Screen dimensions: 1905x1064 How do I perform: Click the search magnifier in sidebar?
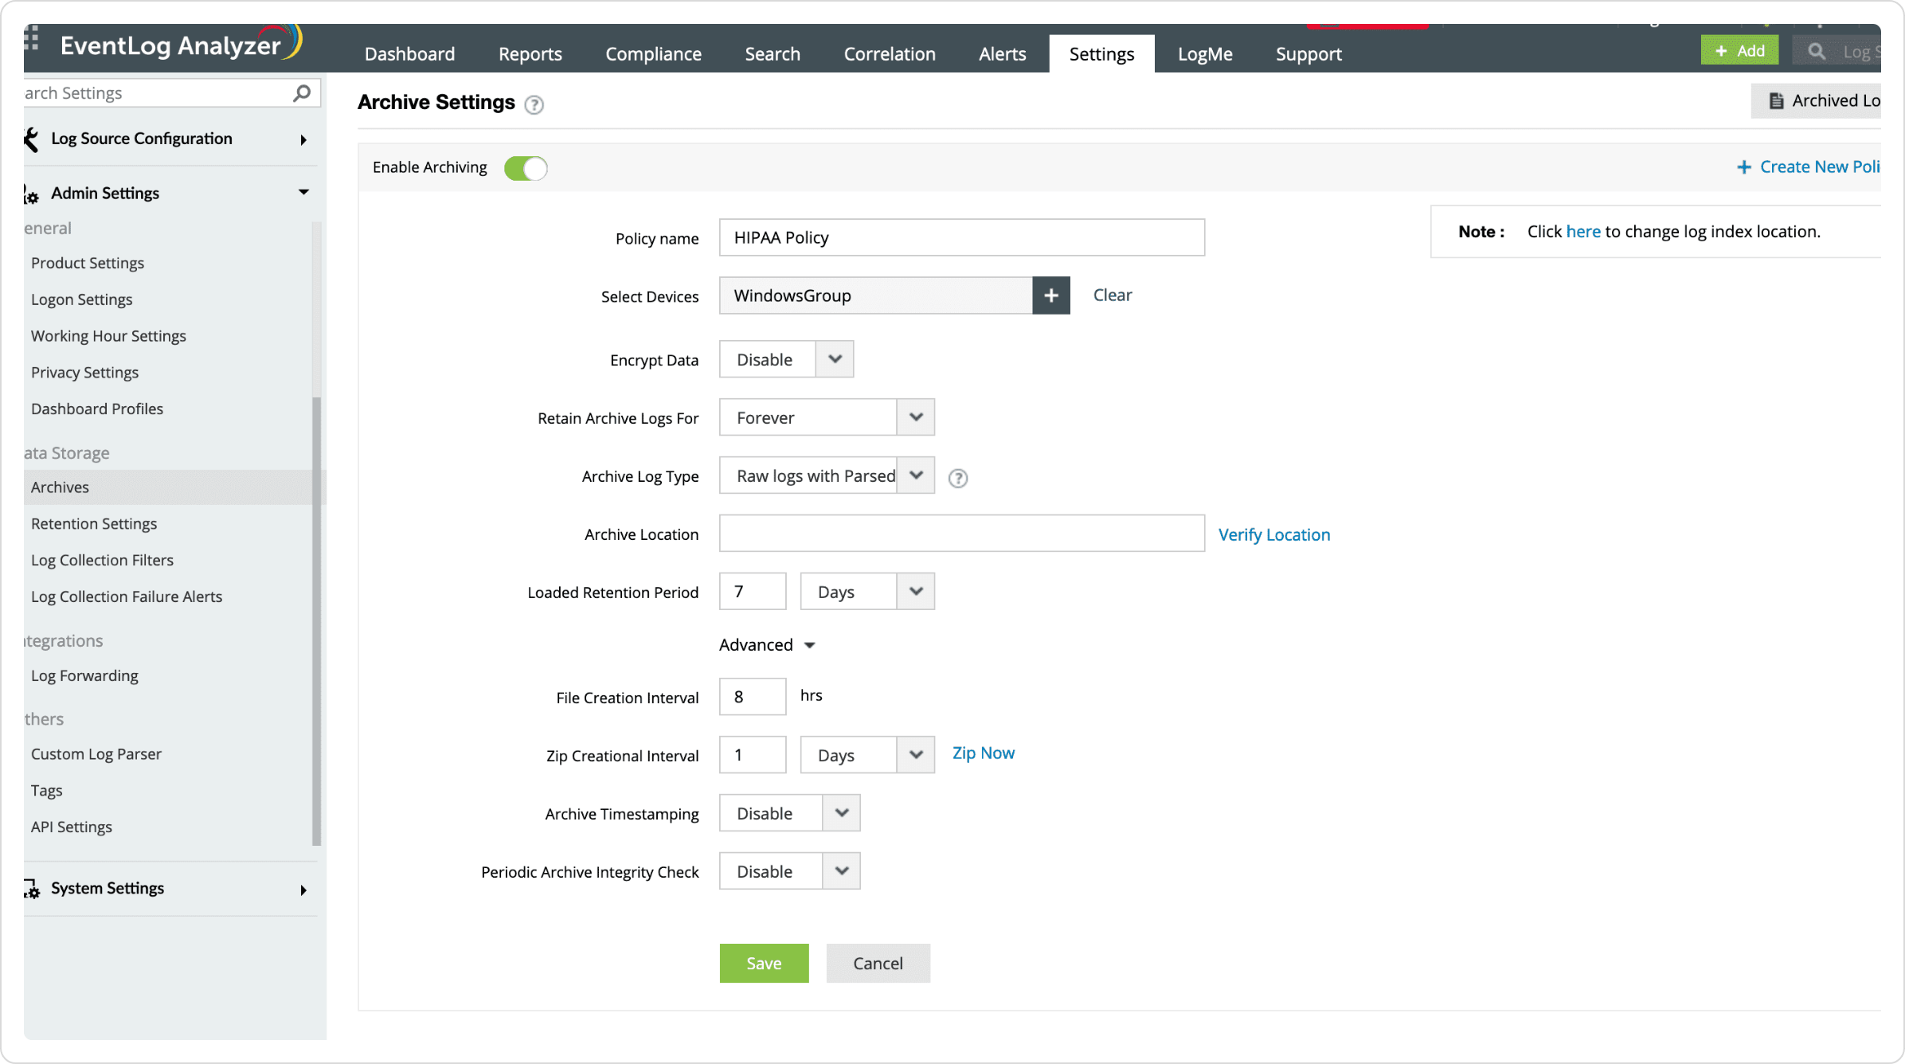point(302,93)
